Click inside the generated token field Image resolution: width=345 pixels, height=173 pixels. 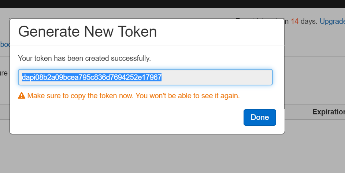click(x=216, y=77)
